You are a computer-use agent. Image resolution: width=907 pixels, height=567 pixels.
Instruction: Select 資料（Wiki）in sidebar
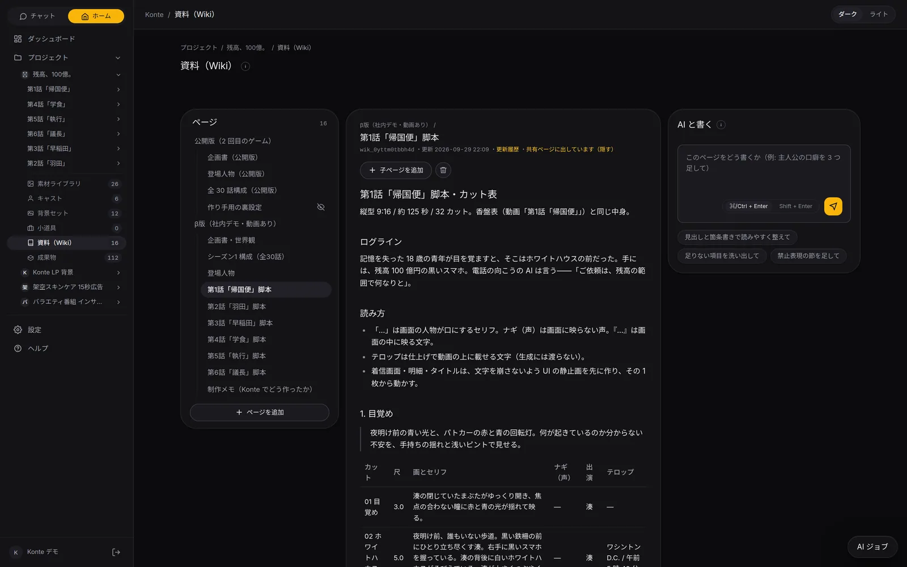(x=66, y=243)
